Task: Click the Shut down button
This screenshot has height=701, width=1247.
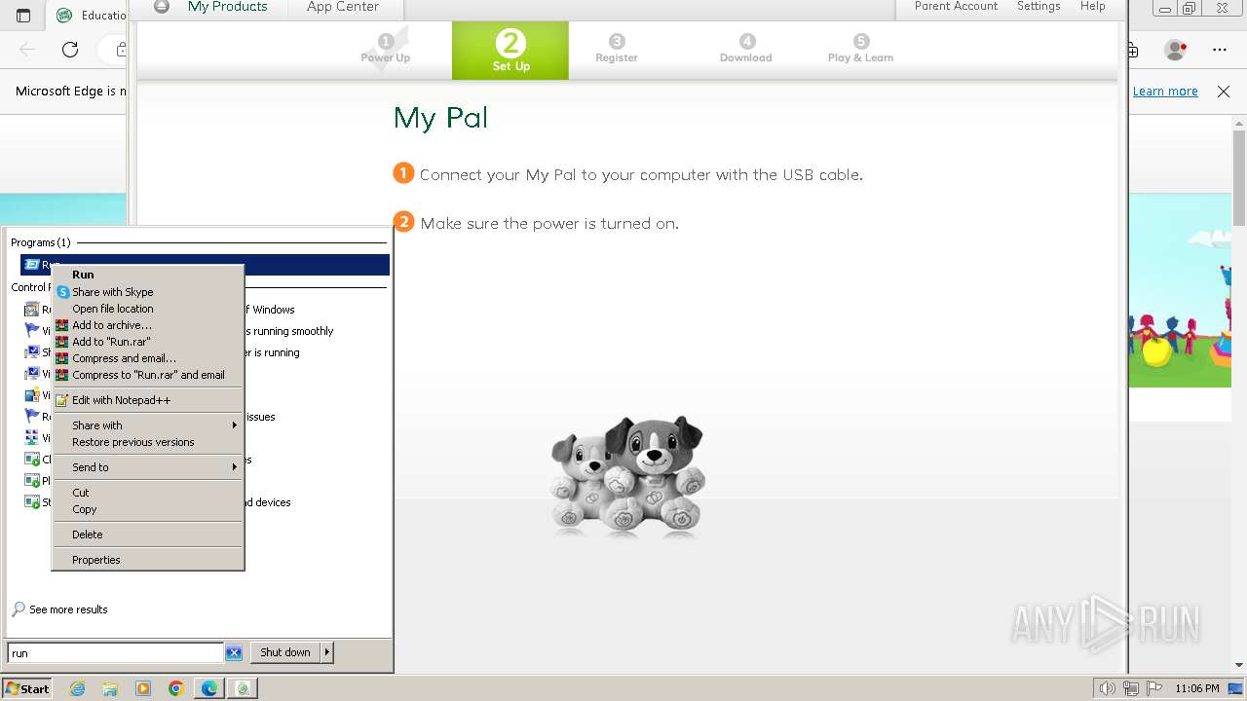Action: (x=285, y=652)
